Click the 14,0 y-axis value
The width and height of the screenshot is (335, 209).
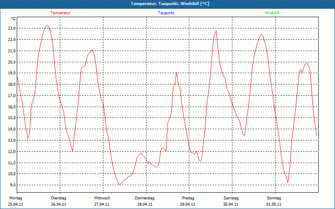pos(12,129)
